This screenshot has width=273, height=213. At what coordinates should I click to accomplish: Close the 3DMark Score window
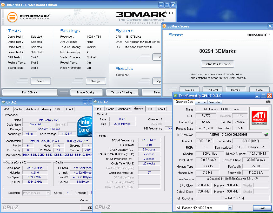point(270,26)
